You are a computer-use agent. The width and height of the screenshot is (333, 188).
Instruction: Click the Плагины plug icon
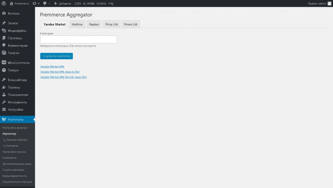pos(3,87)
